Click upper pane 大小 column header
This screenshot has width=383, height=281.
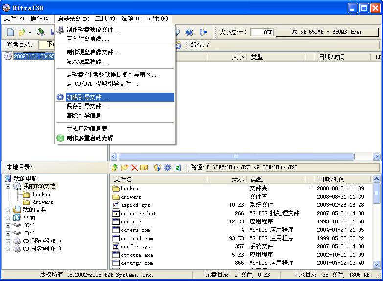(227, 57)
